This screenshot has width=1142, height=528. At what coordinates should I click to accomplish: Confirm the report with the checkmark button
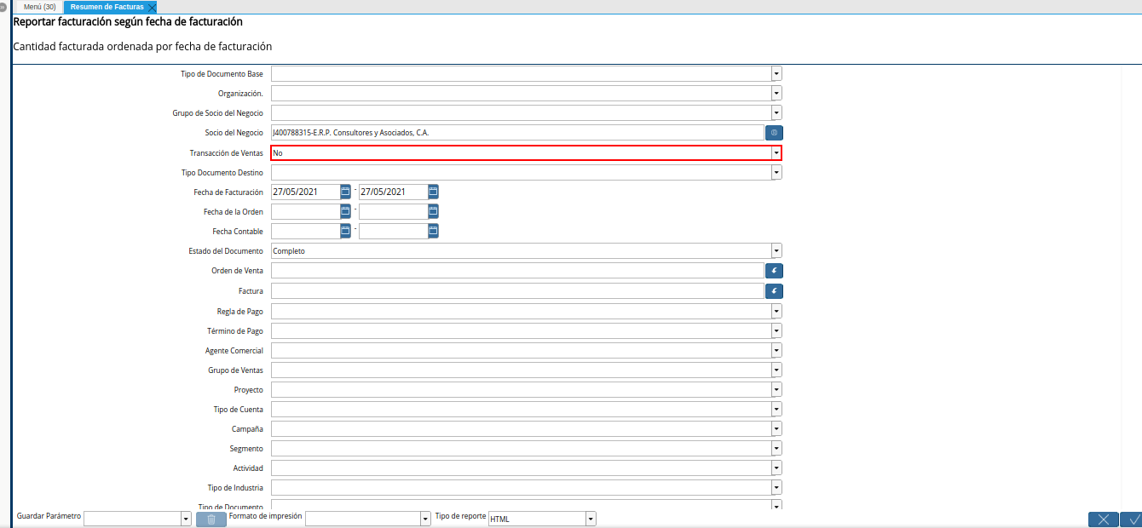[1133, 519]
